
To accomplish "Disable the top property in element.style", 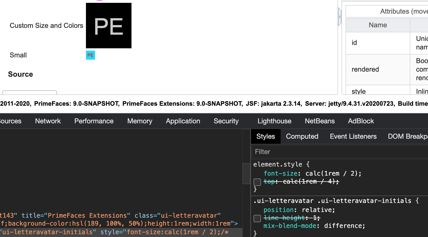I will [x=257, y=182].
